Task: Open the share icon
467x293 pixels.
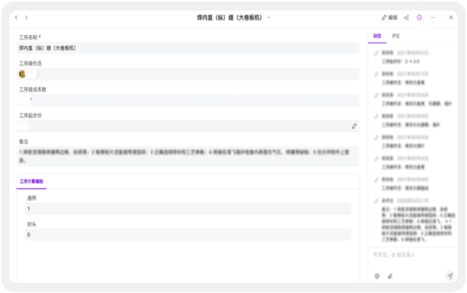Action: coord(406,18)
